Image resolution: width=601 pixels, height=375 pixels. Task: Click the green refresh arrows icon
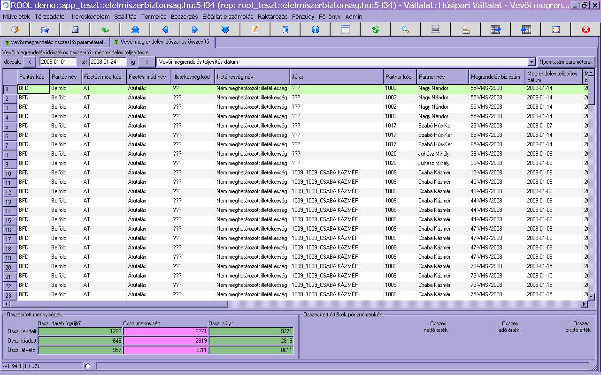(x=376, y=30)
